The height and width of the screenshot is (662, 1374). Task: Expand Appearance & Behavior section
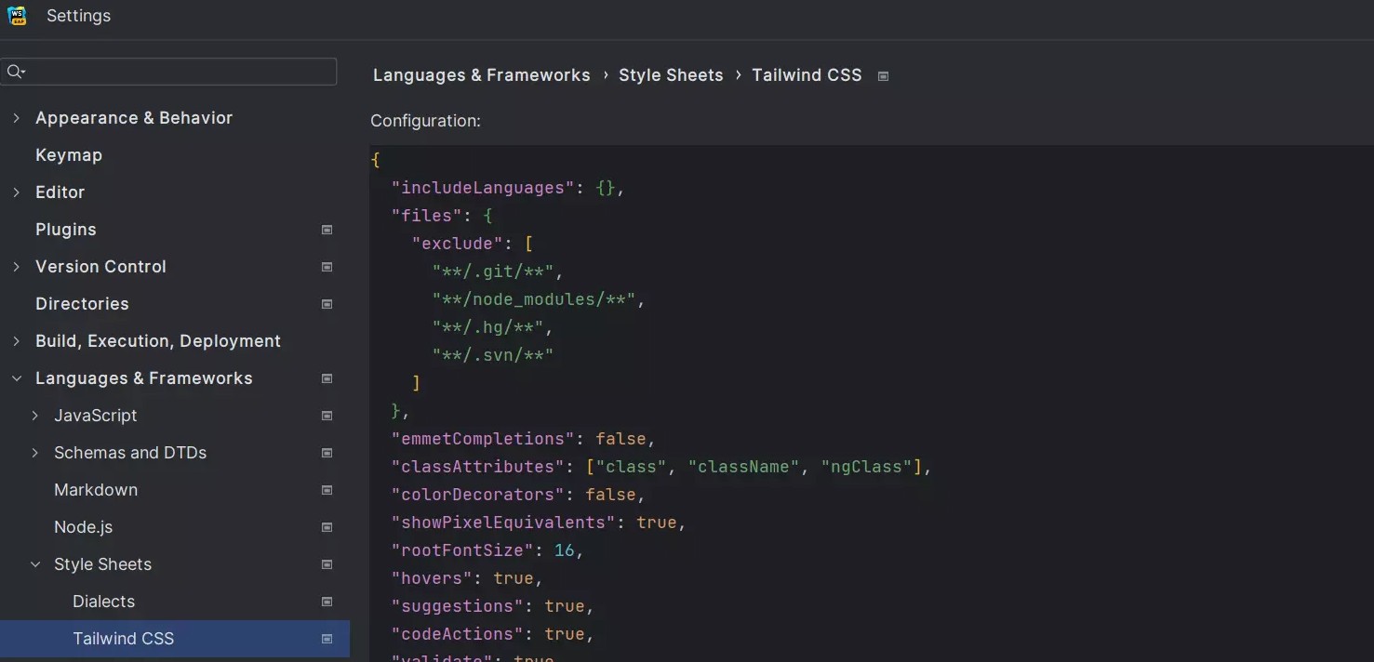point(16,118)
